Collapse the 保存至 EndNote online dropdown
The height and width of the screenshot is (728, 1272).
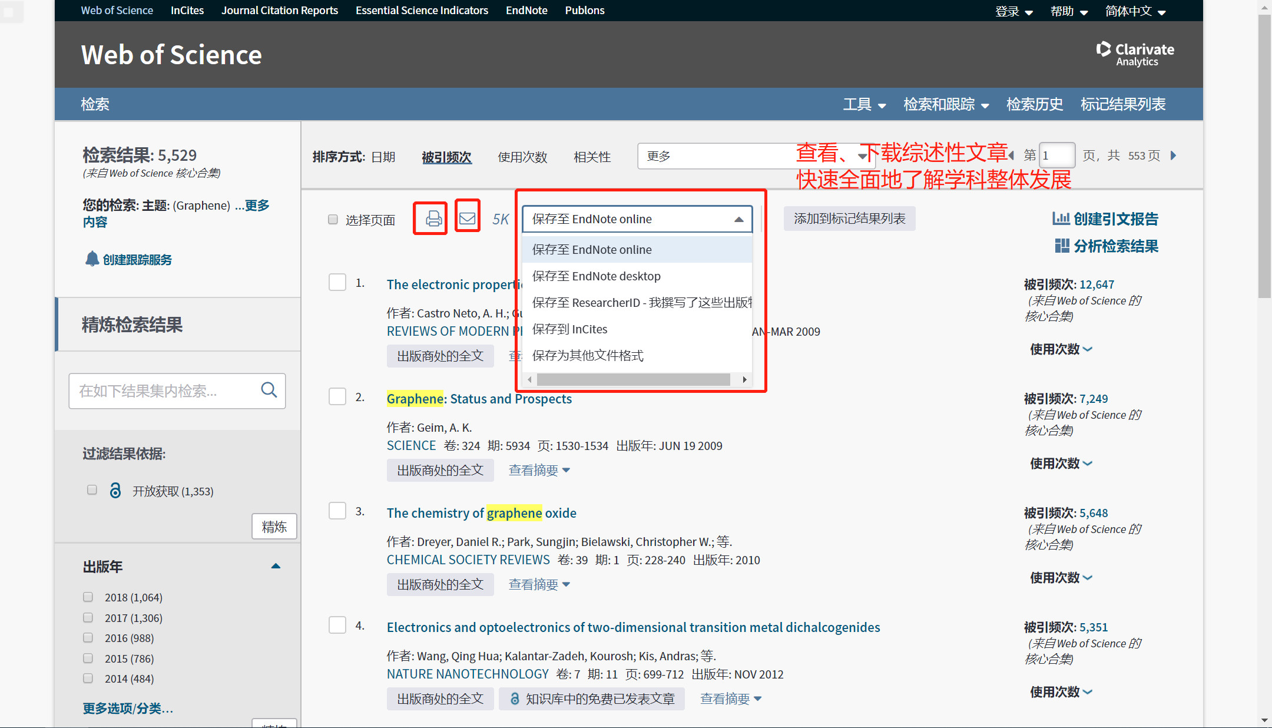[x=738, y=219]
